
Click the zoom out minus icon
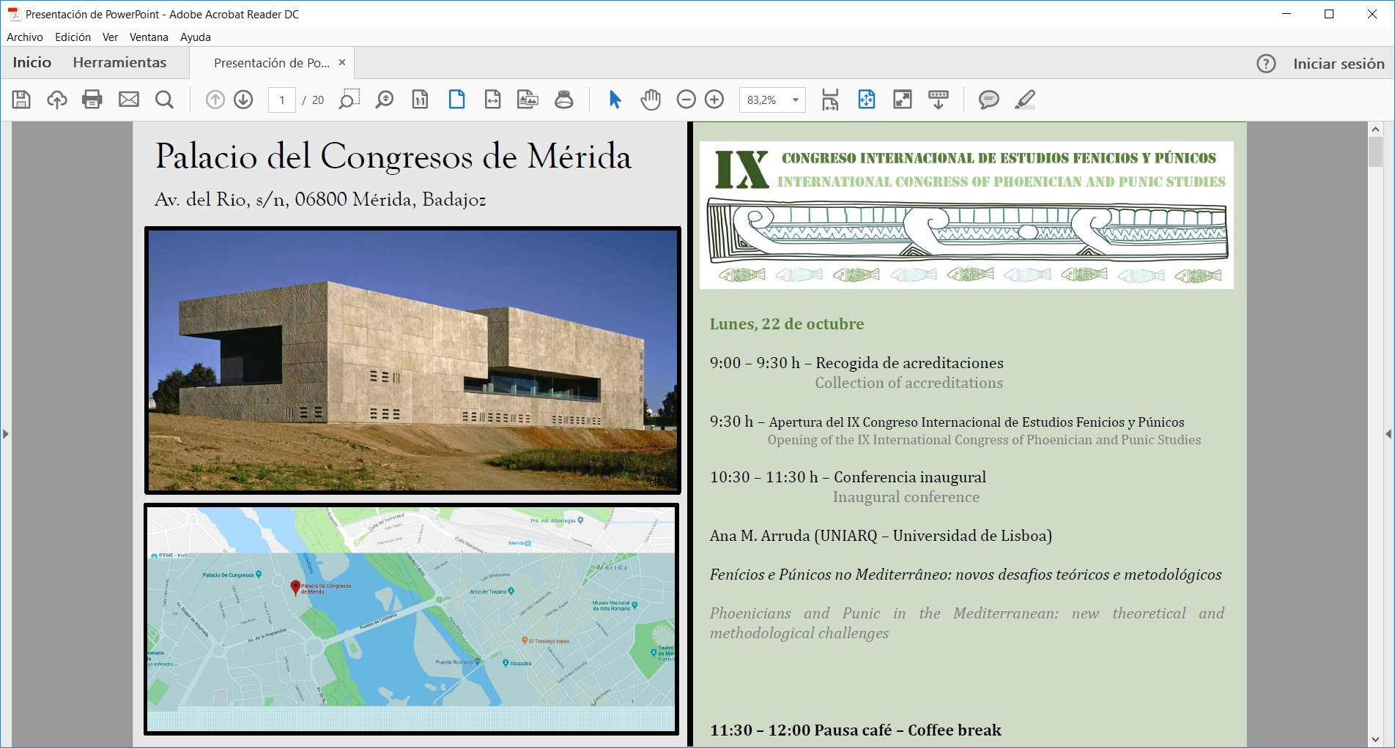pyautogui.click(x=686, y=100)
